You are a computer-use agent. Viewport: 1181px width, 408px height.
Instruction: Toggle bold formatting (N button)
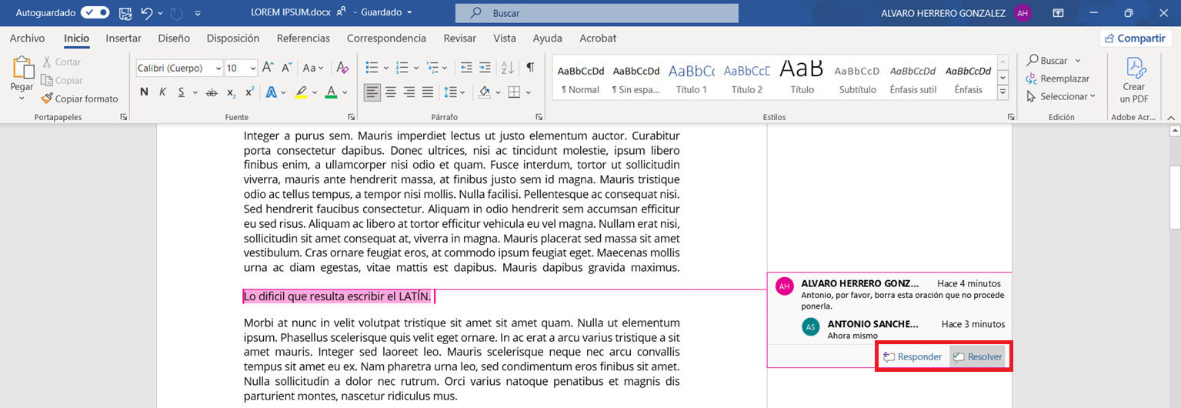click(144, 92)
